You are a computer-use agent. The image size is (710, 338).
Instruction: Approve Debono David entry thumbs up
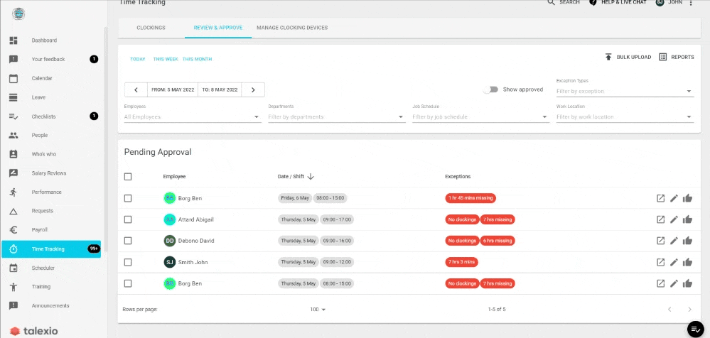tap(687, 241)
